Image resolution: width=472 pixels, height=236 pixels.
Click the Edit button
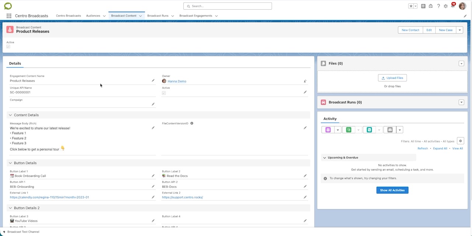(x=429, y=30)
